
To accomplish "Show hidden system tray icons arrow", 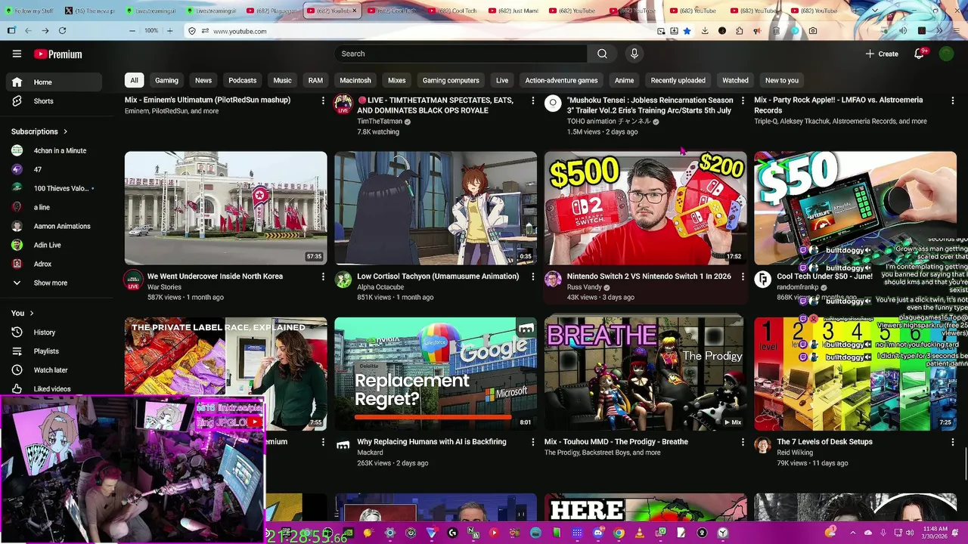I will point(852,533).
